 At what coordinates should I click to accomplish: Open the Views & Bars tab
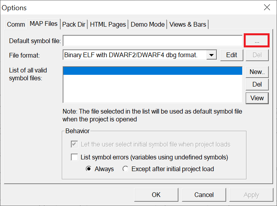point(188,24)
